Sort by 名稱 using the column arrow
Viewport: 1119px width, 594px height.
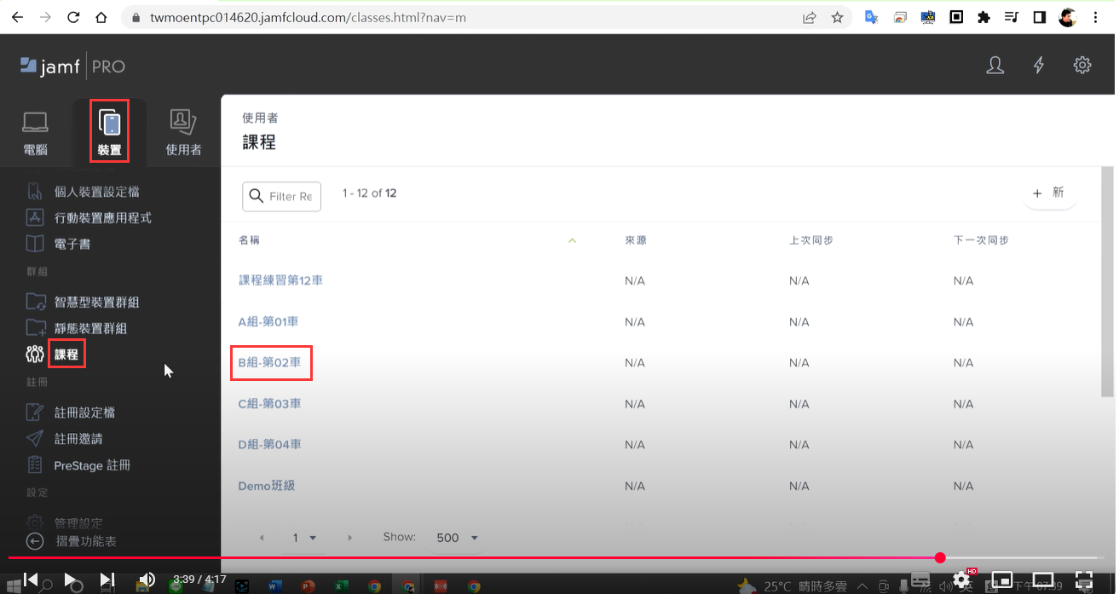click(572, 241)
